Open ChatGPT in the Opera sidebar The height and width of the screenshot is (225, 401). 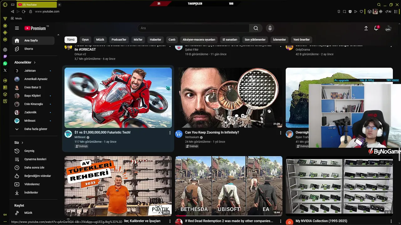click(5, 50)
